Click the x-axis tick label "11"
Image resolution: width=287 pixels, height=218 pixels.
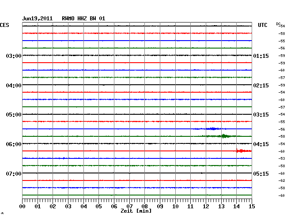(190, 206)
